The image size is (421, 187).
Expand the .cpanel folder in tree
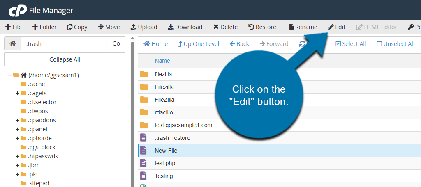pos(17,129)
